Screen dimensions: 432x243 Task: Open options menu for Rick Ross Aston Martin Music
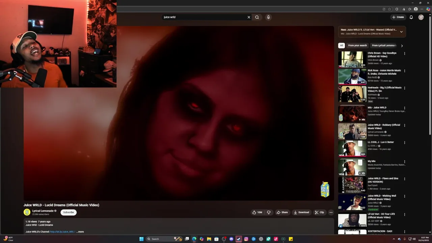404,71
